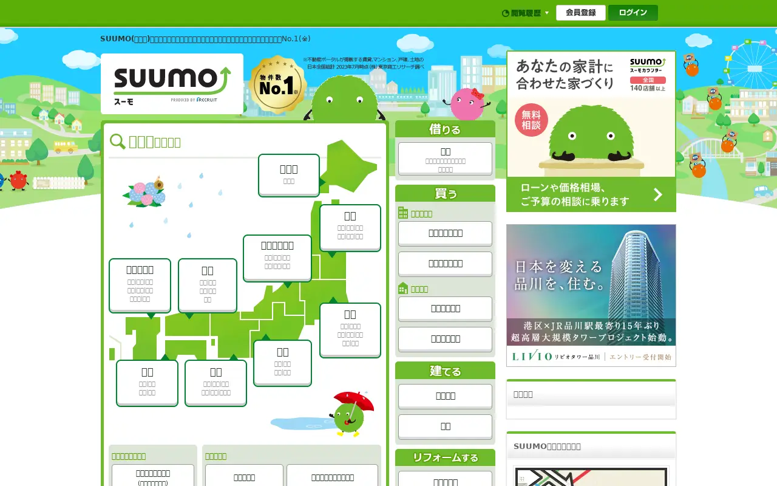Select the Tokai region box on map
This screenshot has width=777, height=486.
[282, 362]
